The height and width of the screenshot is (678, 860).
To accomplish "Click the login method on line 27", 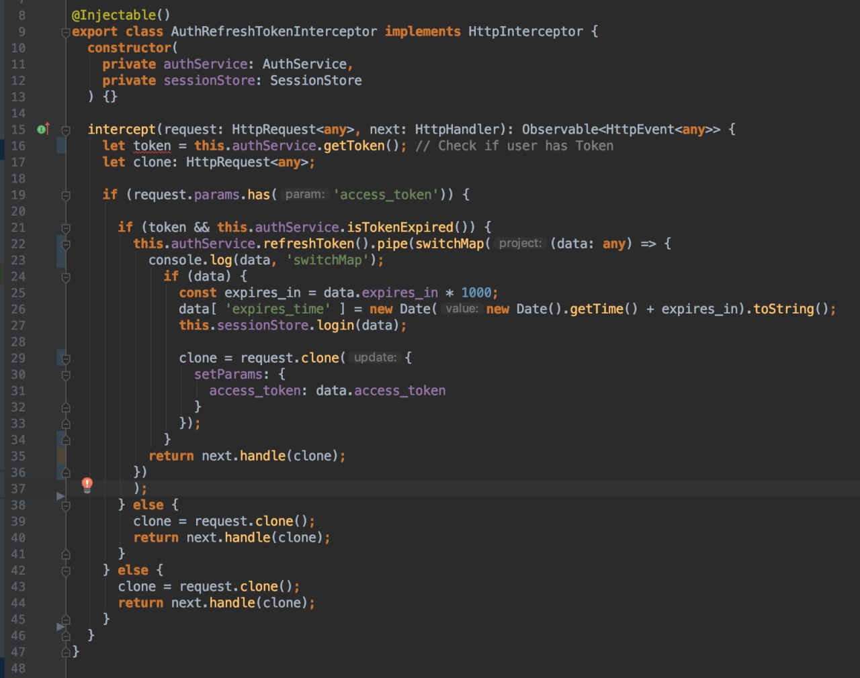I will [x=335, y=326].
